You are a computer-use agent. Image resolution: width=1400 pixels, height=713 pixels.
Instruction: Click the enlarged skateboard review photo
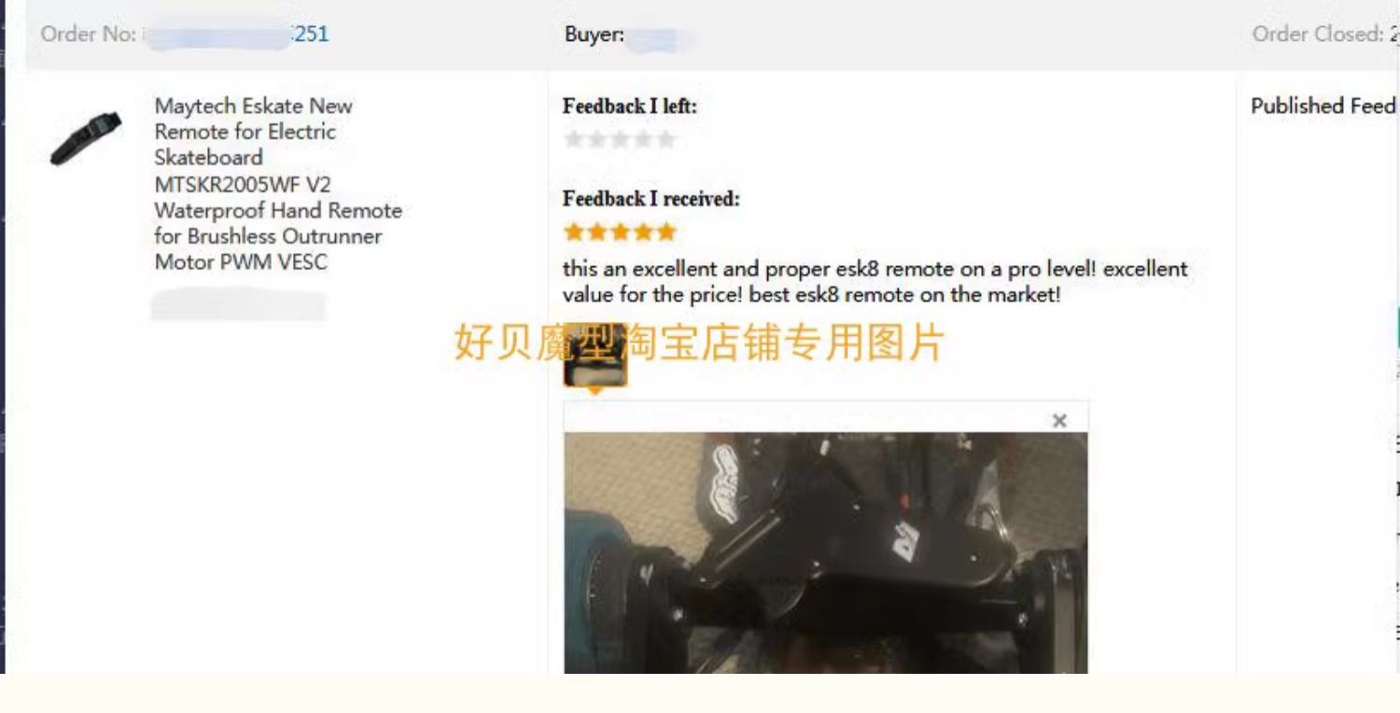tap(826, 552)
